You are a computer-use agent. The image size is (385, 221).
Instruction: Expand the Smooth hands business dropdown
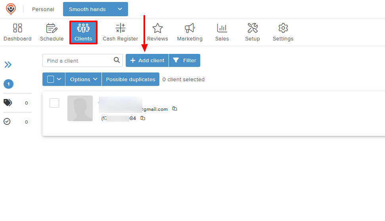(x=120, y=9)
